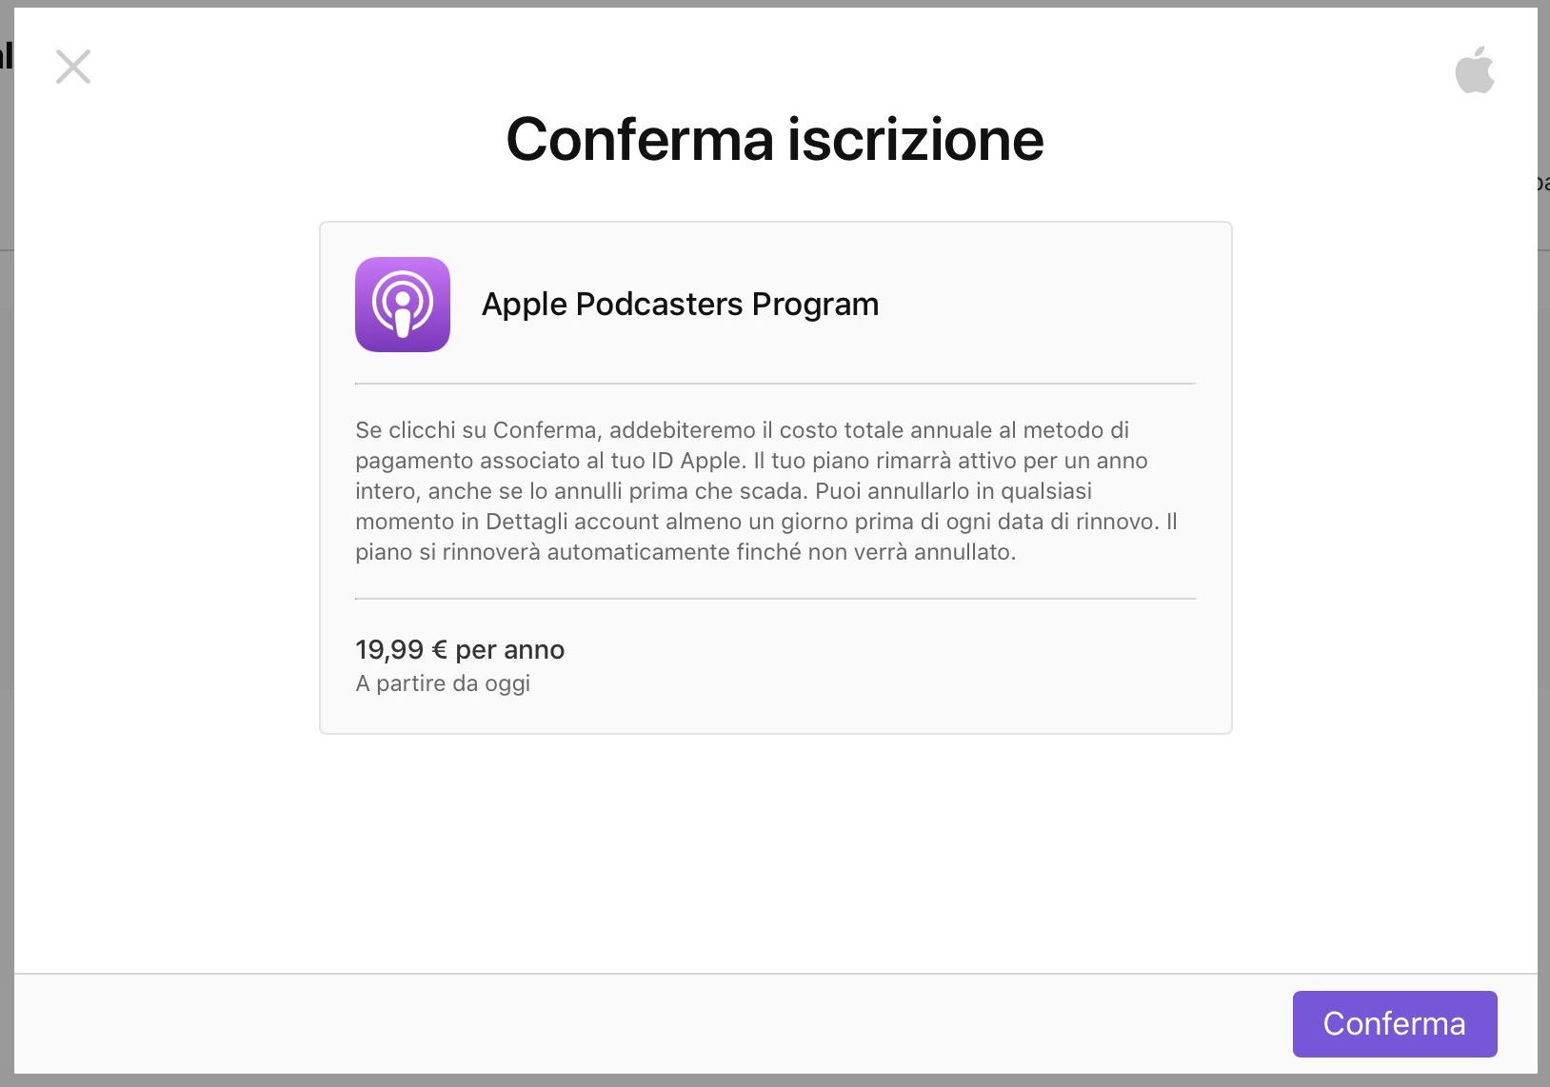1550x1087 pixels.
Task: Click the dimmed background left of the dialog
Action: tap(6, 571)
